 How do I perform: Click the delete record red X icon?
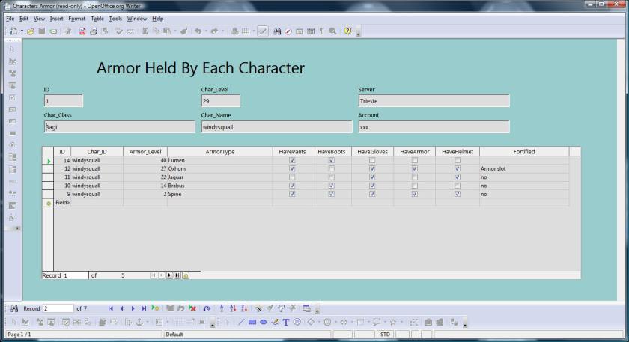point(192,308)
